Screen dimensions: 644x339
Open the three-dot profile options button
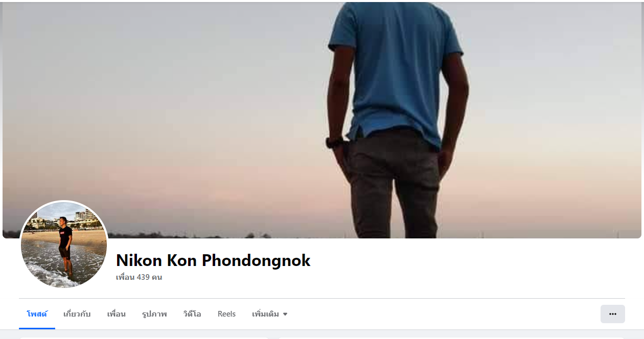[x=612, y=314]
